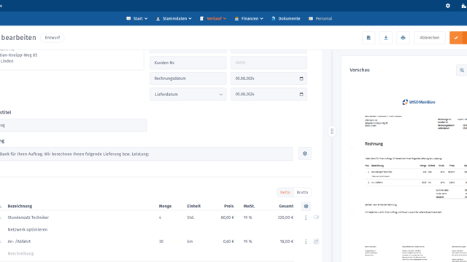The height and width of the screenshot is (262, 467).
Task: Open the Verkauf menu
Action: click(x=213, y=18)
